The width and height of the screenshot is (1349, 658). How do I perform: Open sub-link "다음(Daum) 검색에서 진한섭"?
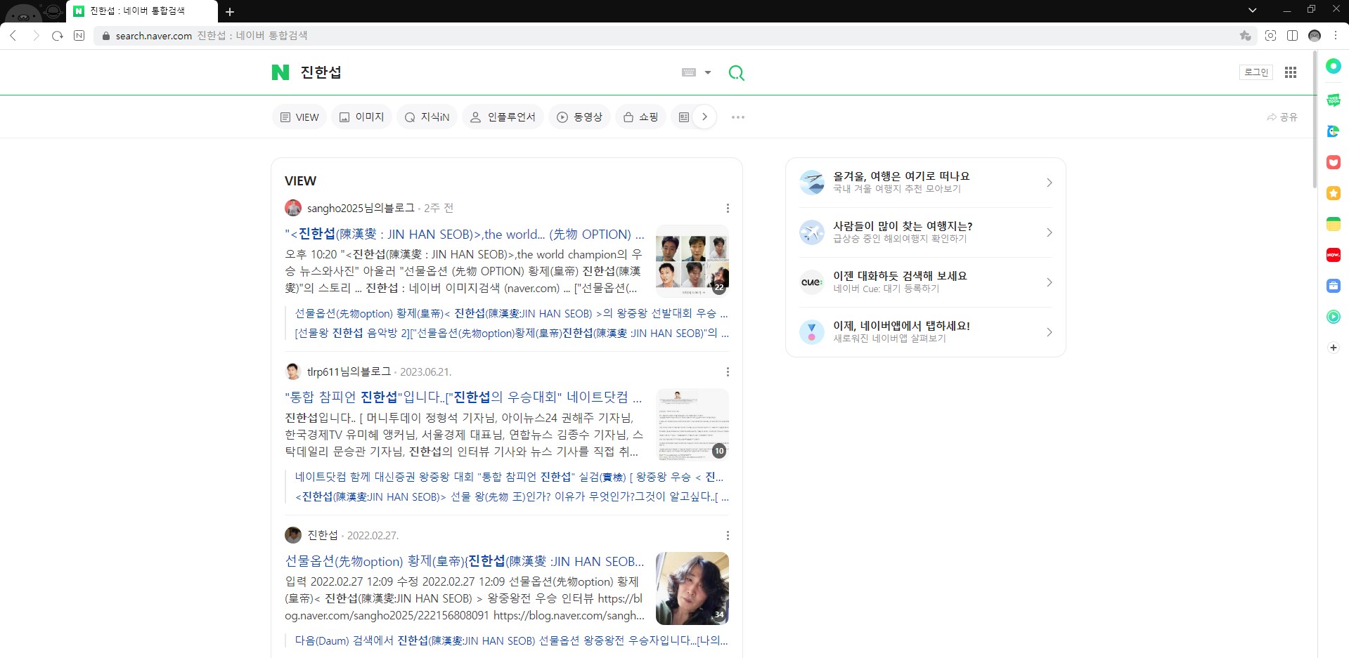tap(511, 640)
